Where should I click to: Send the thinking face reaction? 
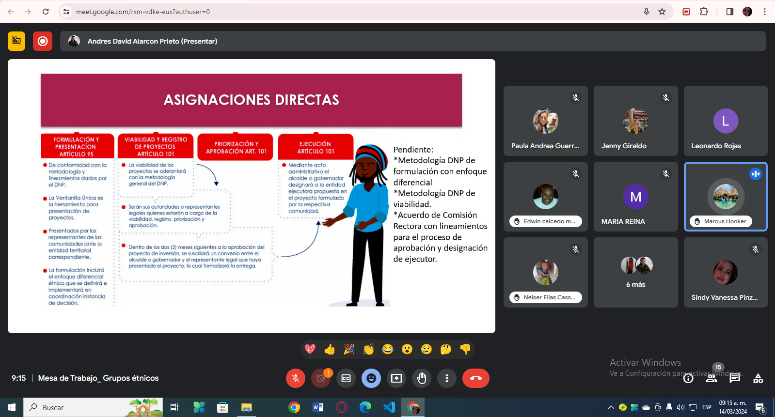[x=446, y=349]
